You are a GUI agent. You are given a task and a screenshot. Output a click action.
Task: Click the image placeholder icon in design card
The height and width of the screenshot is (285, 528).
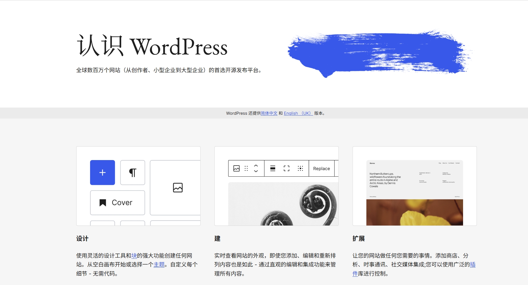178,188
